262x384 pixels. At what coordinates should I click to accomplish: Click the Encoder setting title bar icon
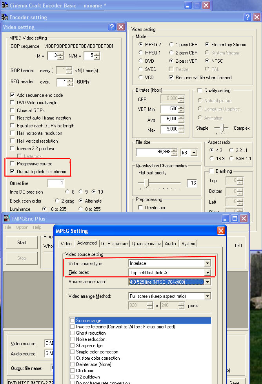[5, 17]
